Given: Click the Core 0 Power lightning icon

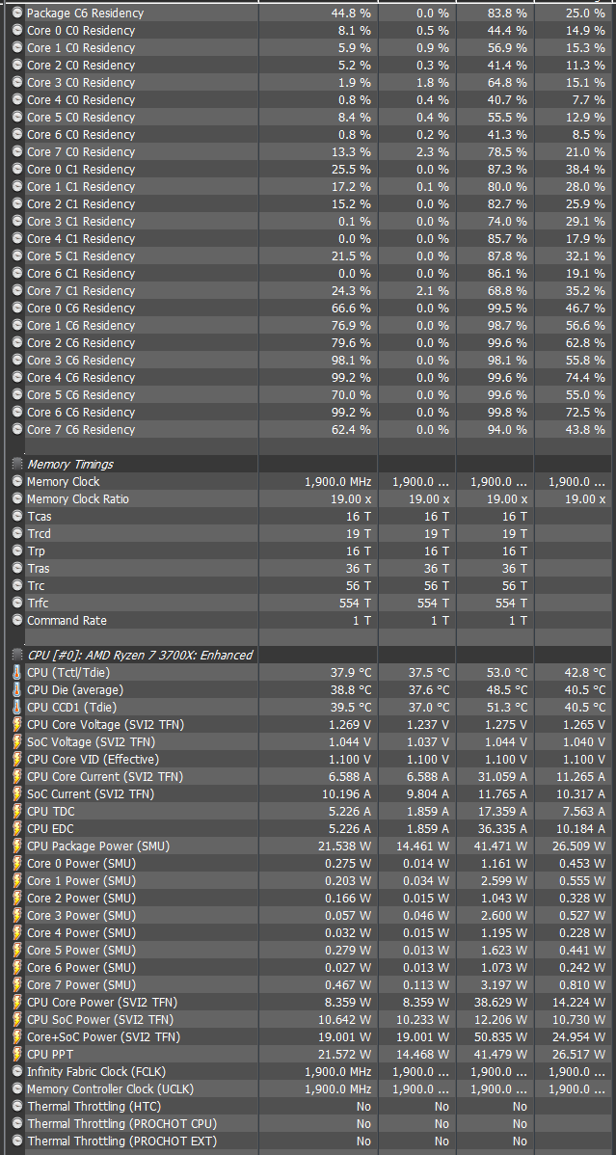Looking at the screenshot, I should click(17, 863).
